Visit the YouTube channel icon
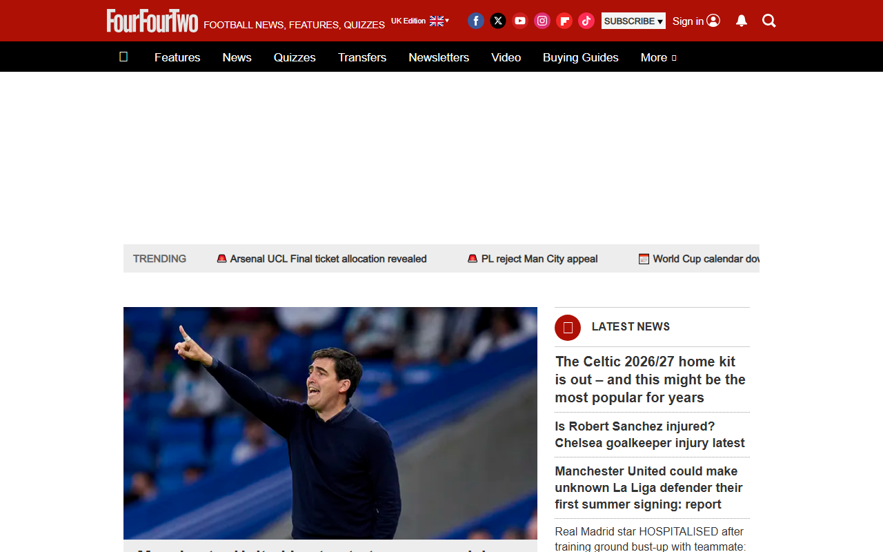The image size is (883, 552). 520,21
